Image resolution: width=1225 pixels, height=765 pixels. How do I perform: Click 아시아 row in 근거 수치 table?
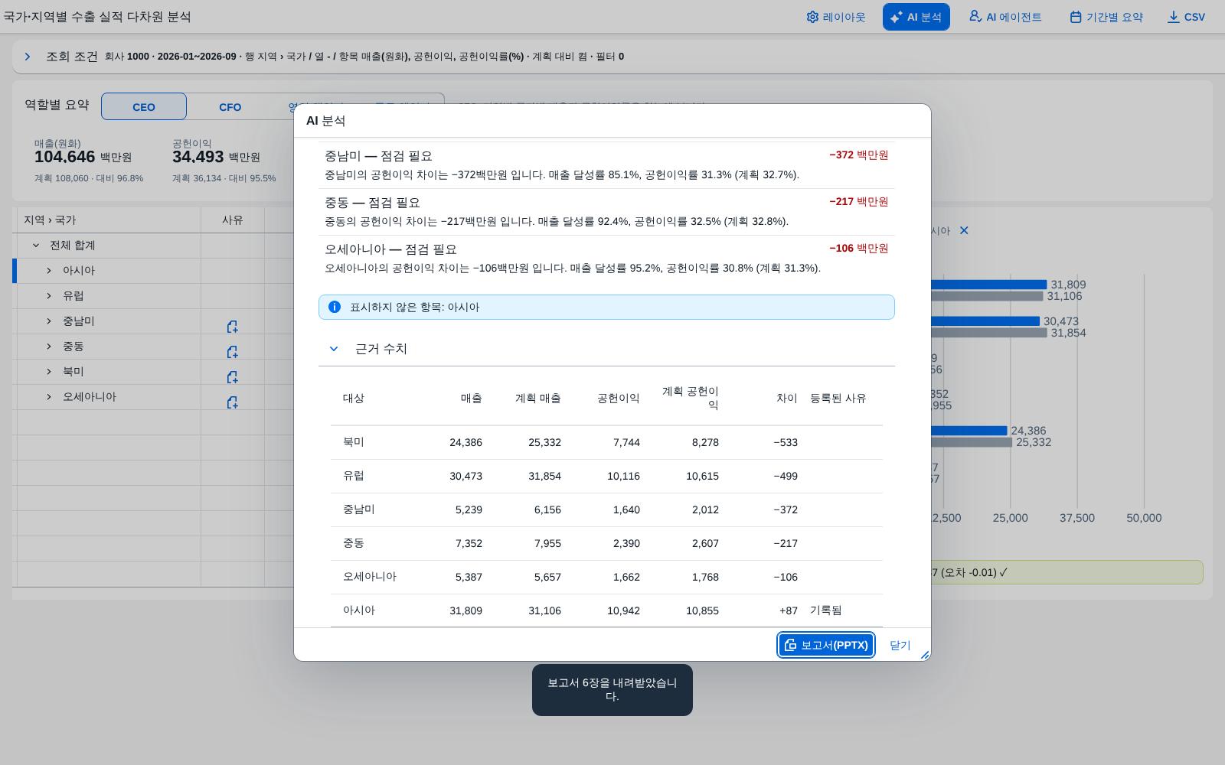pyautogui.click(x=606, y=610)
